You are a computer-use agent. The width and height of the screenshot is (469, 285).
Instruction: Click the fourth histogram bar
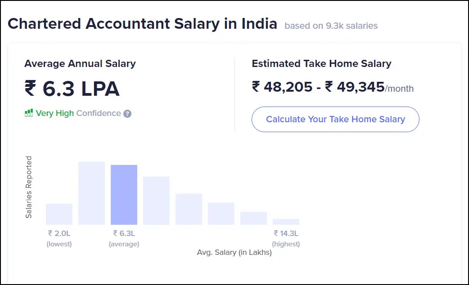click(x=157, y=201)
